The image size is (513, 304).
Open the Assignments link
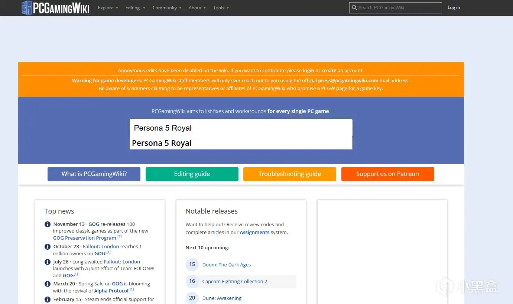pyautogui.click(x=254, y=233)
